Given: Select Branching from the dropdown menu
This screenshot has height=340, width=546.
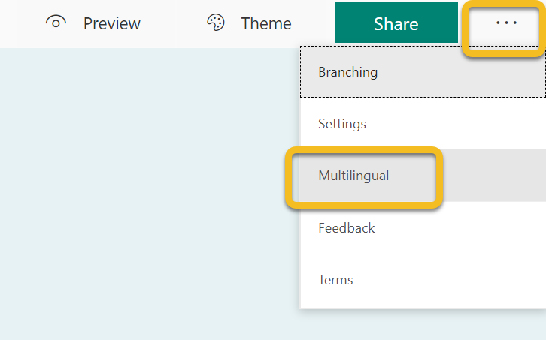Looking at the screenshot, I should [347, 72].
